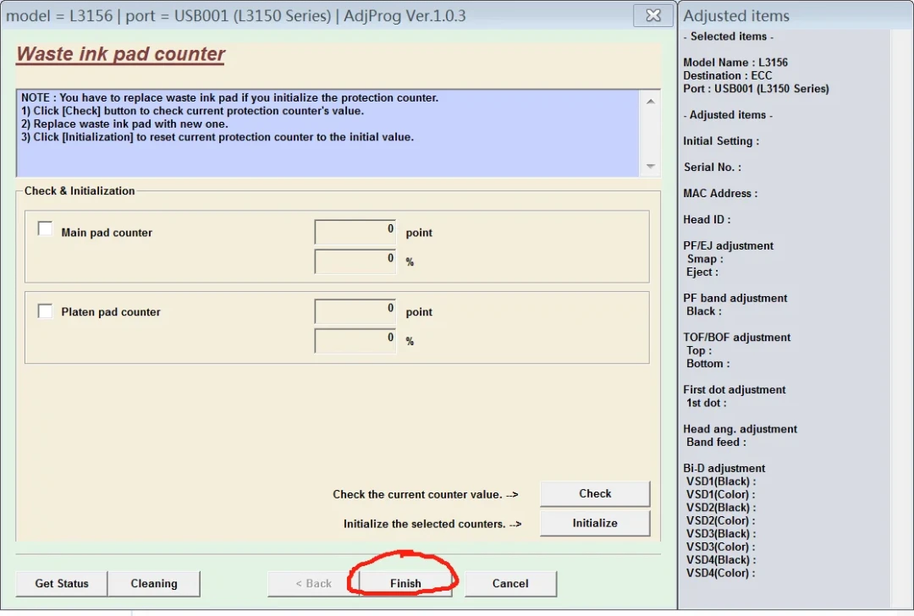Click the 'Waste ink pad counter' heading

120,54
